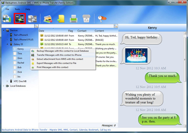Click the icon next to Backup Messages menu entry
The width and height of the screenshot is (188, 133).
coord(33,51)
